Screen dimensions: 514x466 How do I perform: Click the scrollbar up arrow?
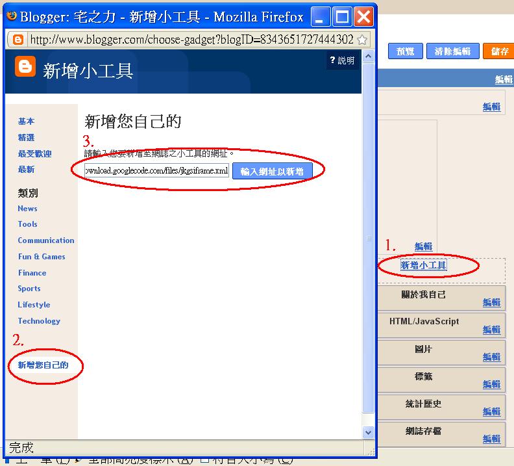point(368,57)
